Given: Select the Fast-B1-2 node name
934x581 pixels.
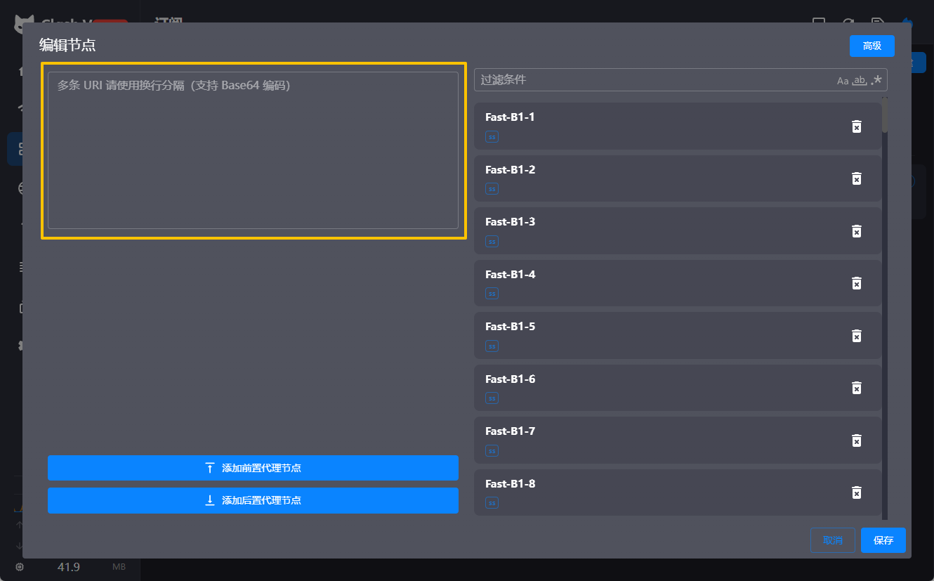Looking at the screenshot, I should pos(510,169).
